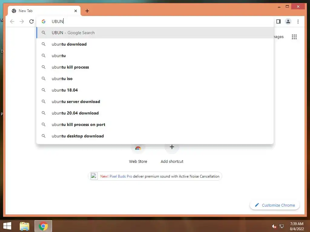Screen dimensions: 310x232
Task: Open a new tab with plus button
Action: coord(87,11)
